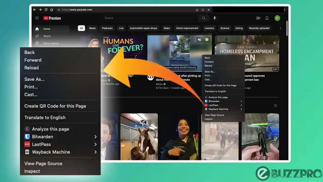Show more category chips with right arrow
This screenshot has width=323, height=182.
(280, 28)
